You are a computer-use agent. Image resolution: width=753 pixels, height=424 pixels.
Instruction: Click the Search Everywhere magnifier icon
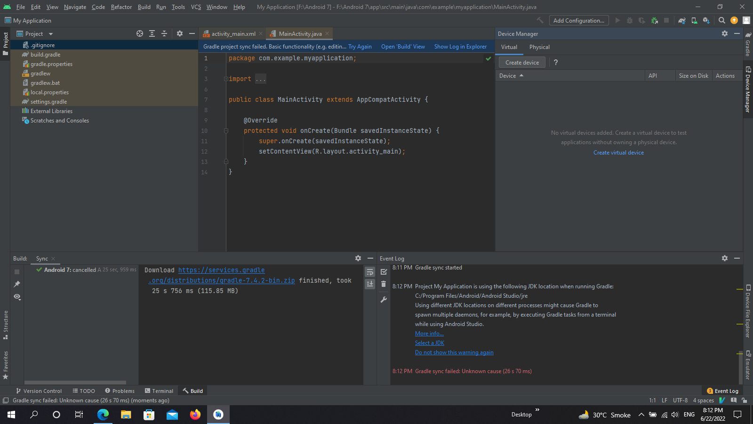click(x=722, y=20)
